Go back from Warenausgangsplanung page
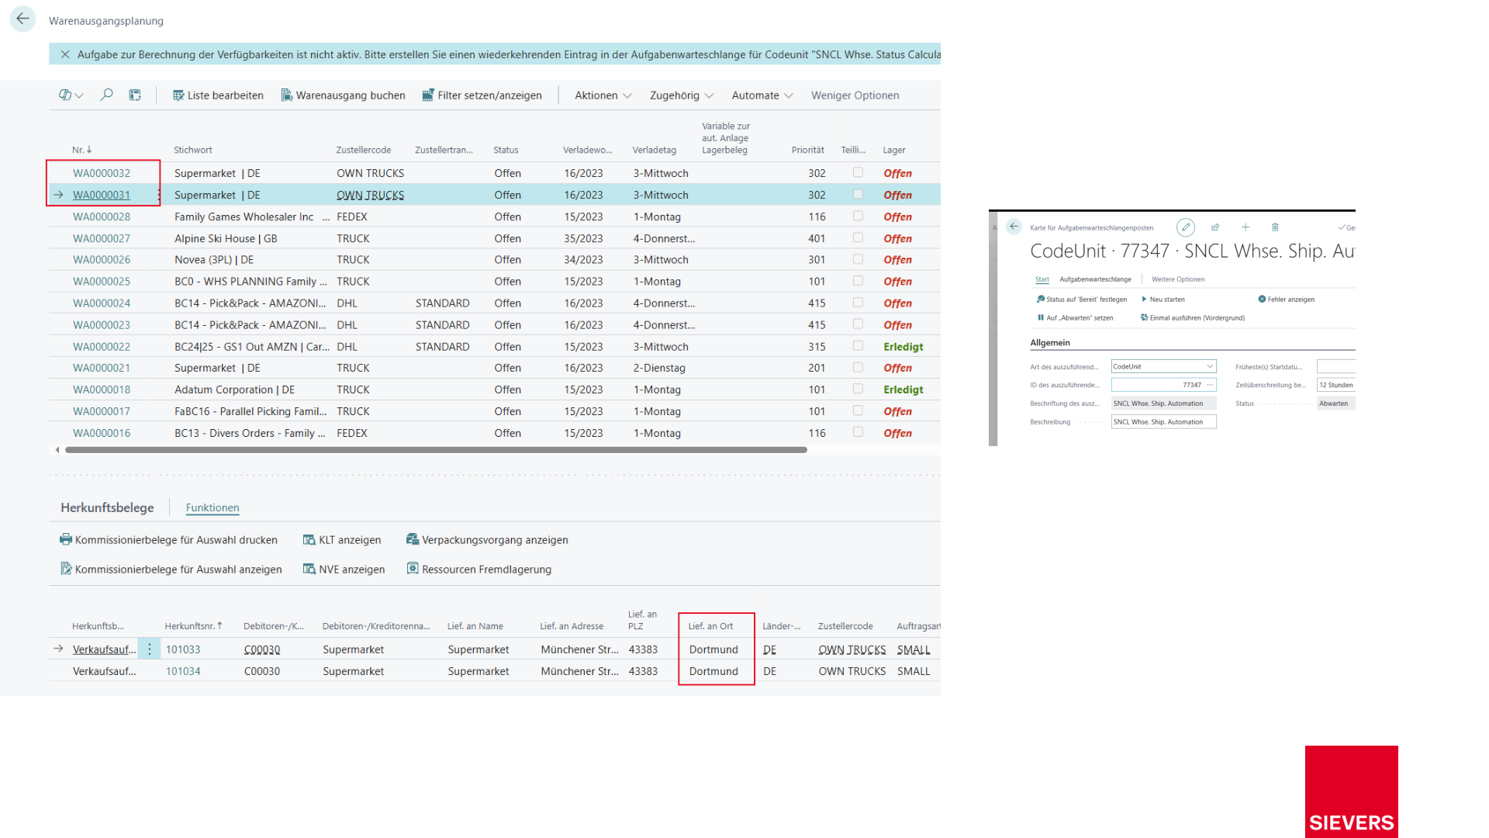The width and height of the screenshot is (1489, 838). [22, 19]
